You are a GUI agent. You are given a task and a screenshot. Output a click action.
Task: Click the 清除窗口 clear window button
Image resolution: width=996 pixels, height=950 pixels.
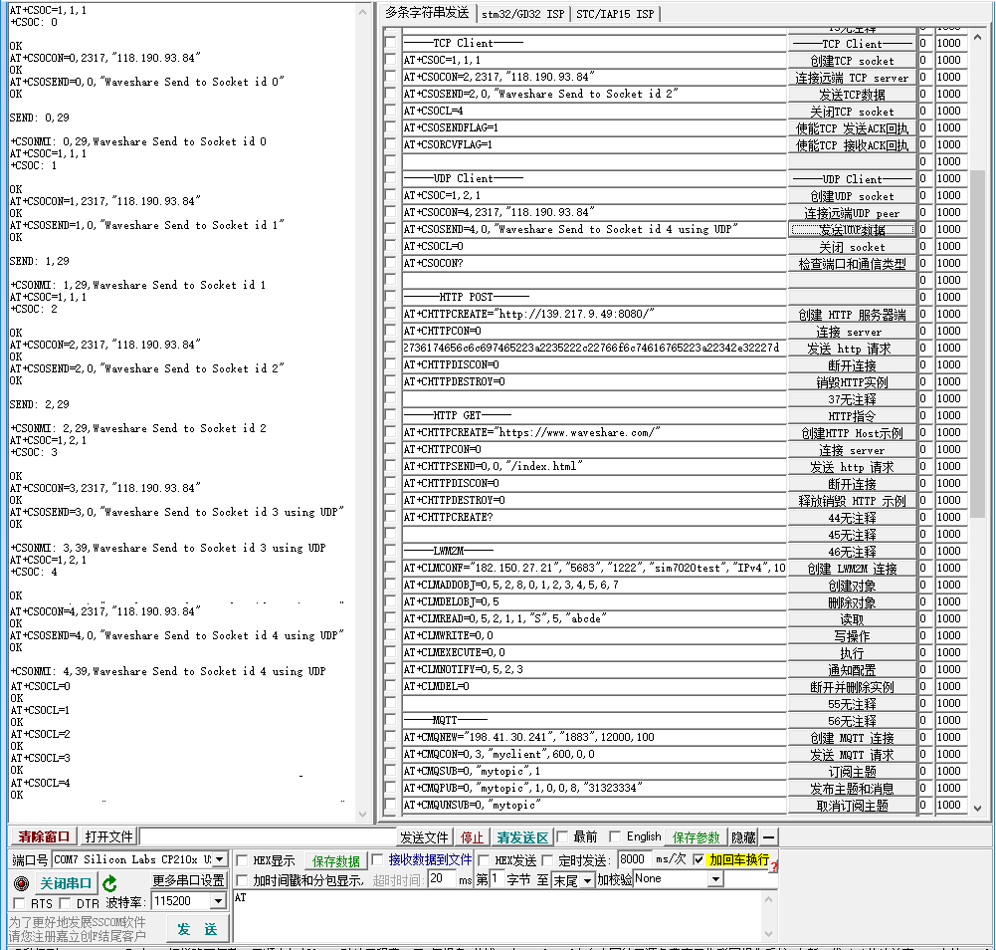point(44,836)
